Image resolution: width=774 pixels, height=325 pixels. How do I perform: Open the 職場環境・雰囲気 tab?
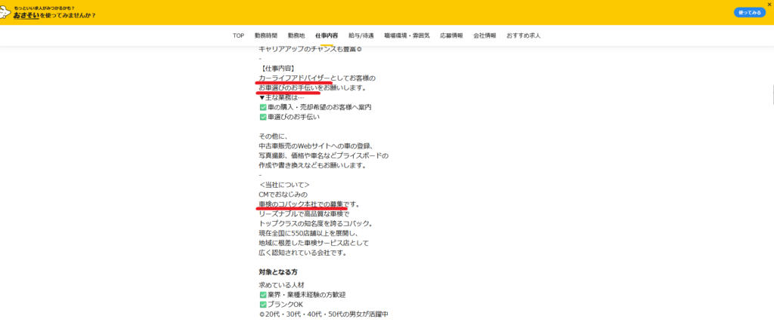407,35
